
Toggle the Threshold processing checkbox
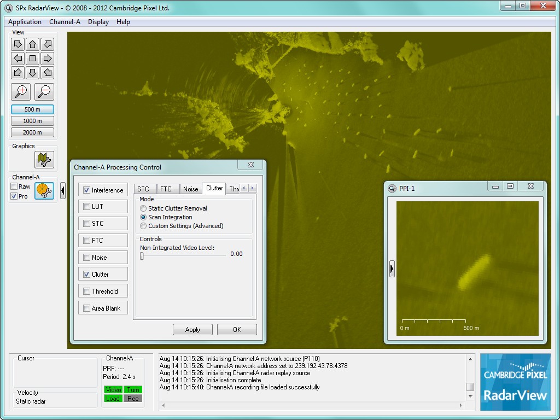click(x=86, y=291)
